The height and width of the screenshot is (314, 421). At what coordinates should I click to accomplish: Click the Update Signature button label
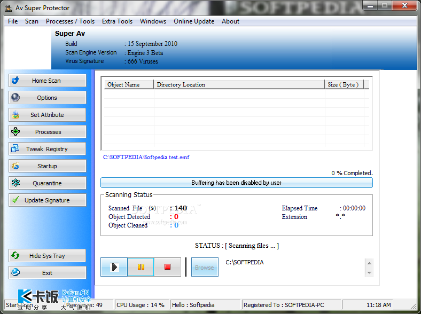[47, 200]
